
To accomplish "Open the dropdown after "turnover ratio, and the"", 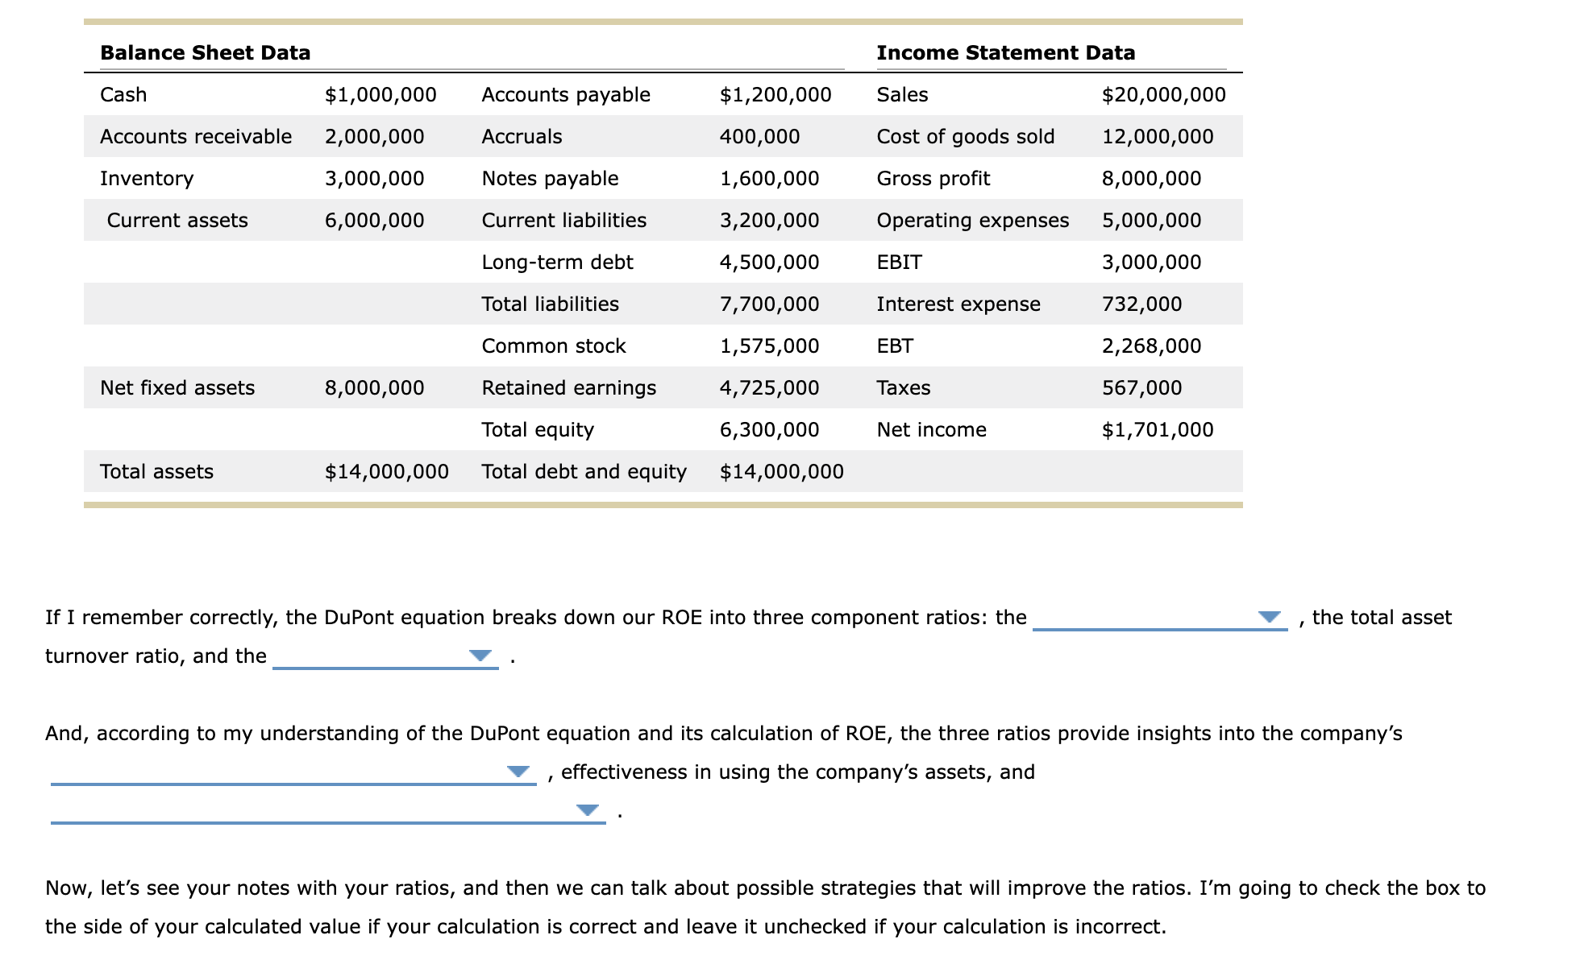I will 385,656.
